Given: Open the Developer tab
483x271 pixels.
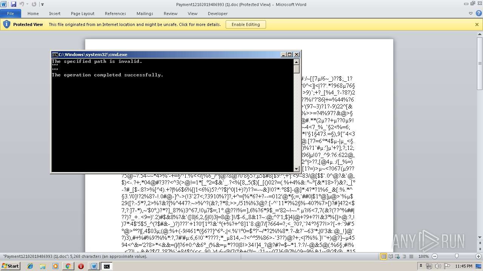Looking at the screenshot, I should (218, 14).
